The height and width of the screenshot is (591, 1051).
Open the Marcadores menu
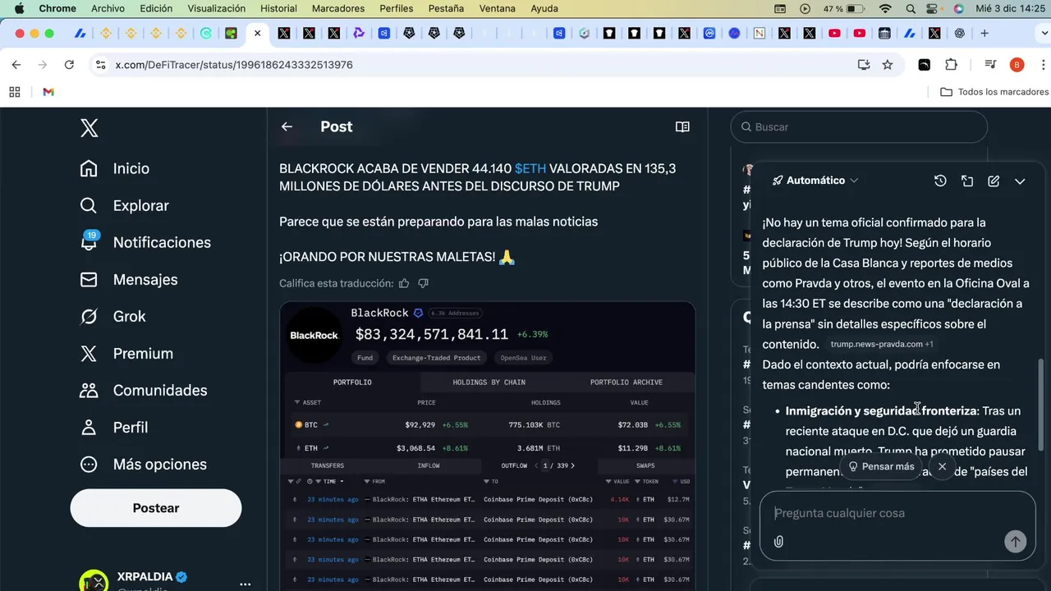338,8
